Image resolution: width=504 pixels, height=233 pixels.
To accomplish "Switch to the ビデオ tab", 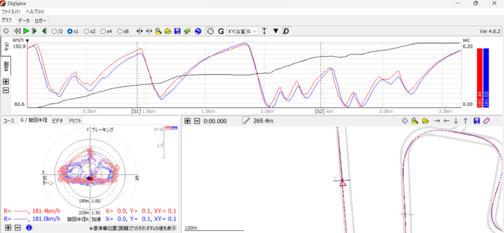I will tap(57, 120).
